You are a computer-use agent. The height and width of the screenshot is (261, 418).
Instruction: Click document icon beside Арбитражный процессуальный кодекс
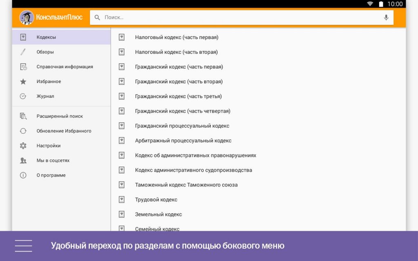(122, 141)
